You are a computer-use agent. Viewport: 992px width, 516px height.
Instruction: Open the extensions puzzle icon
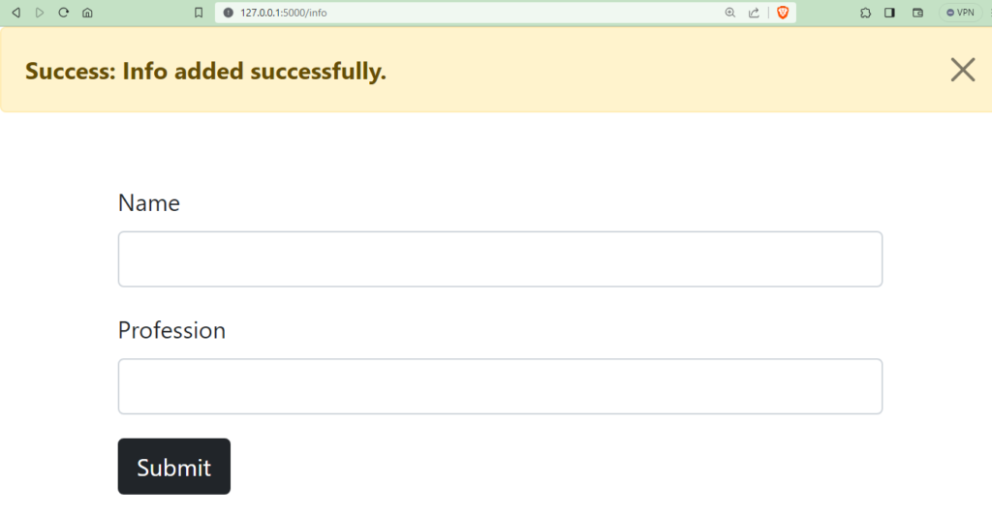[865, 13]
